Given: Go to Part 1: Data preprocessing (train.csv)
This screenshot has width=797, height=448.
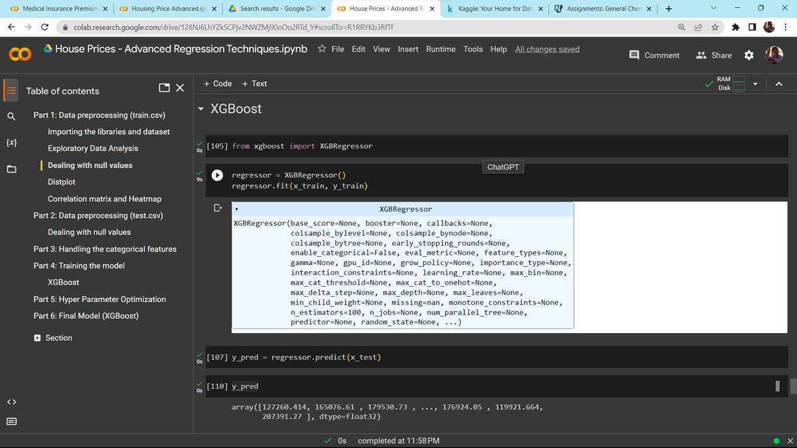Looking at the screenshot, I should tap(100, 115).
